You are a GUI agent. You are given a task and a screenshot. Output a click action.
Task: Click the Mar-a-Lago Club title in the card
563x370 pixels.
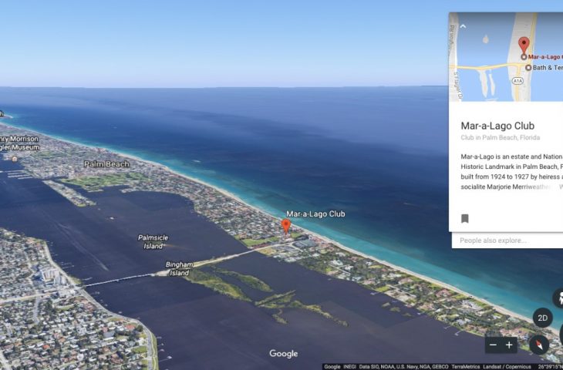click(497, 126)
